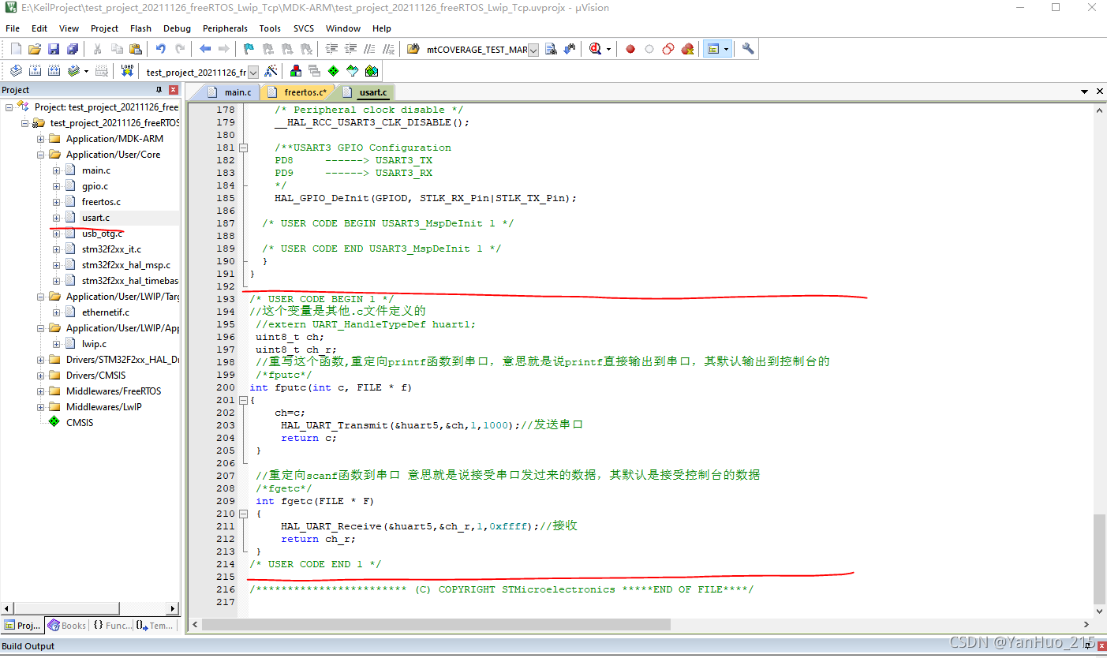Image resolution: width=1107 pixels, height=658 pixels.
Task: Indent the selected lines
Action: [x=331, y=49]
